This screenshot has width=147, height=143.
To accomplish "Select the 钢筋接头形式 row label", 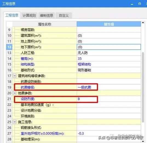I will 31,128.
